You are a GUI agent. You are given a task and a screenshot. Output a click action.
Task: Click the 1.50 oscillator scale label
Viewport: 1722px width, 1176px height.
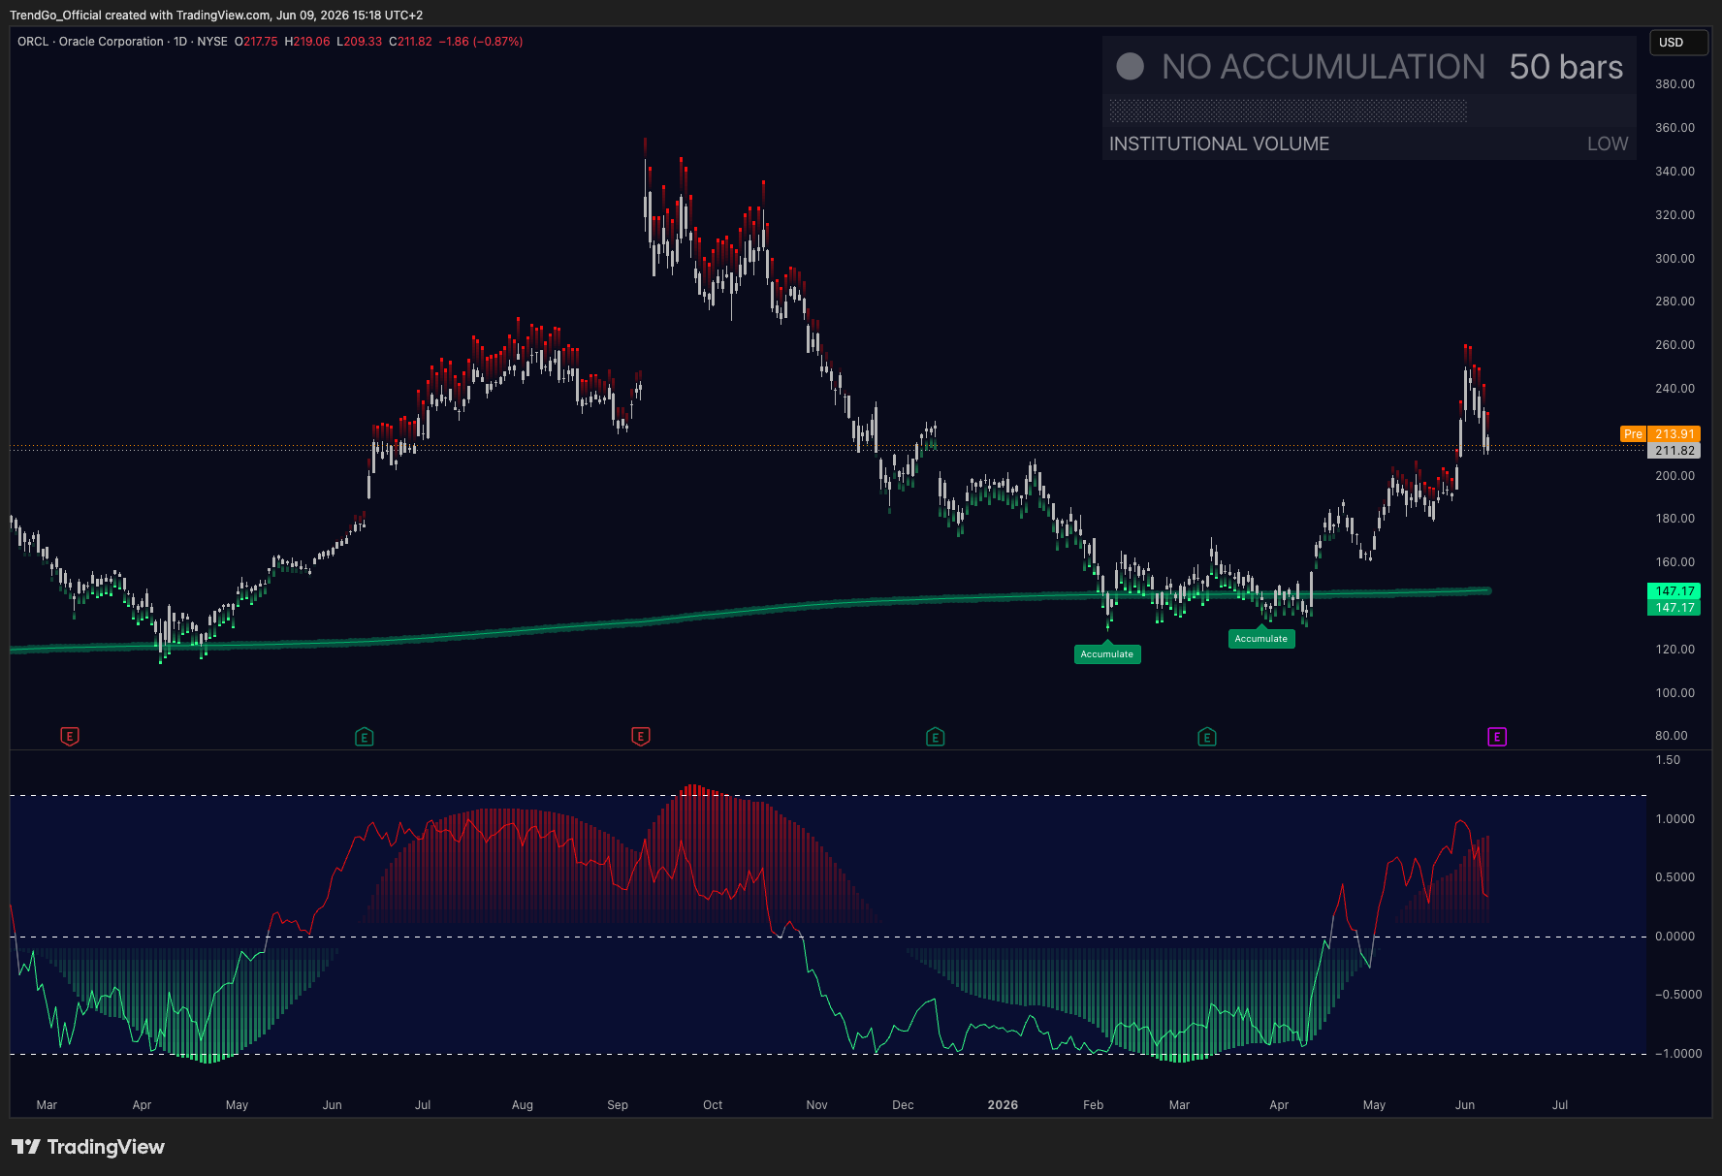coord(1668,760)
